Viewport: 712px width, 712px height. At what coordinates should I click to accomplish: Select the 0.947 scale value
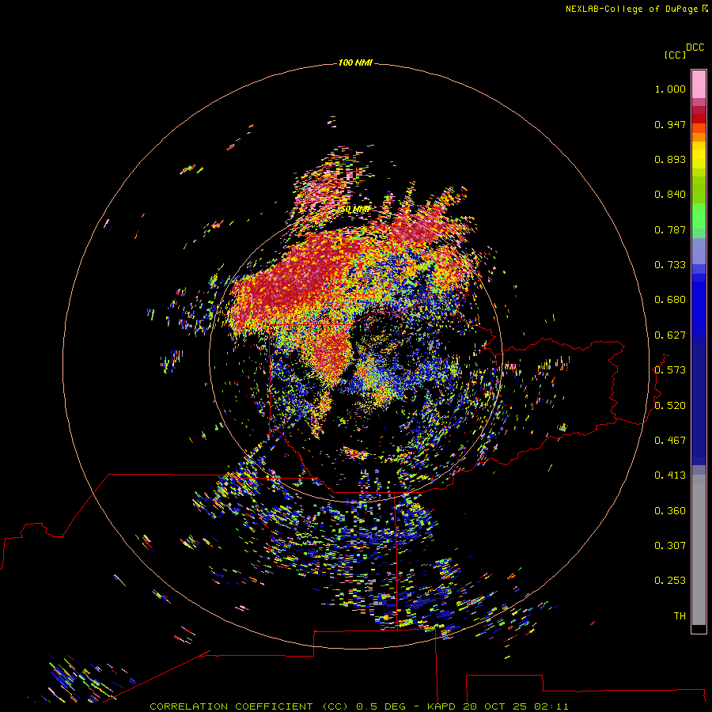pyautogui.click(x=670, y=124)
